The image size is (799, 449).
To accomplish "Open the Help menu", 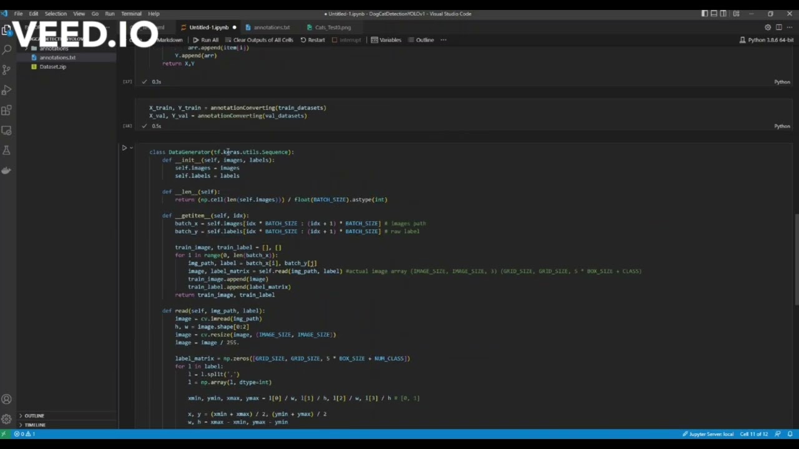I will 154,14.
